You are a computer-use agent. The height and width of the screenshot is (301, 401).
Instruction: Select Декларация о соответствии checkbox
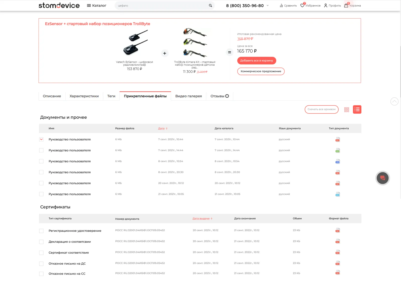[41, 242]
